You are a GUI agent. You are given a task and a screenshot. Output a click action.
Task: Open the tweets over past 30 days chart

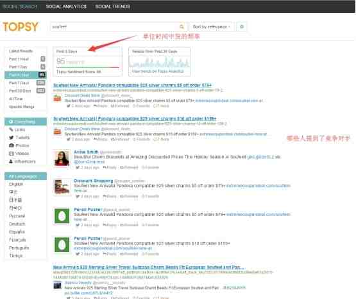[x=159, y=62]
